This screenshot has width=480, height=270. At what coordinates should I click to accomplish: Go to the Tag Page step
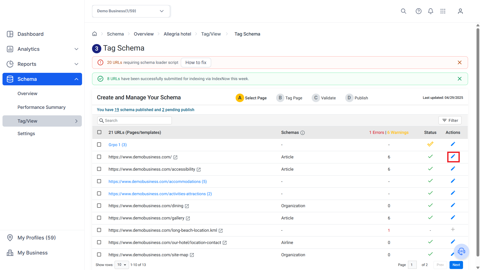pyautogui.click(x=289, y=98)
